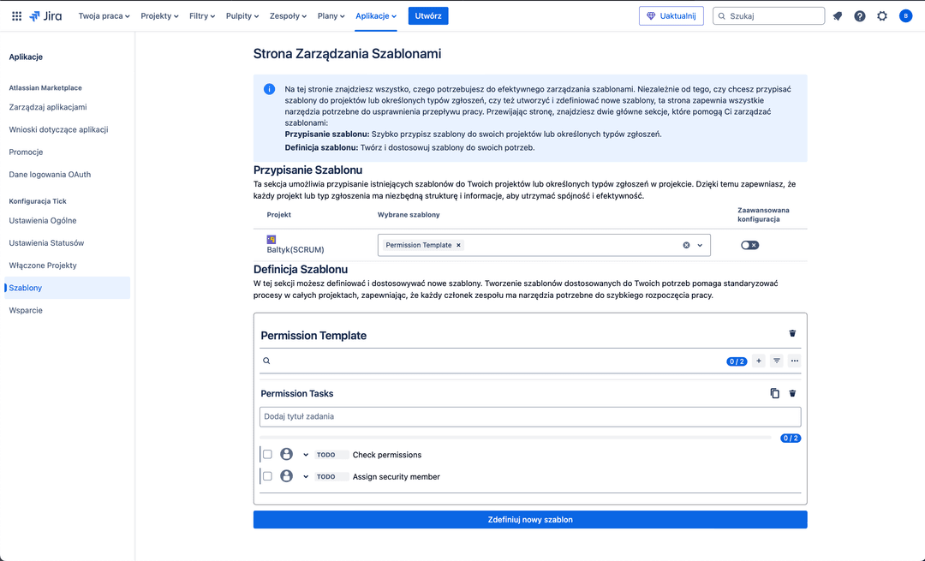Click the Assign security member task title

coord(397,477)
